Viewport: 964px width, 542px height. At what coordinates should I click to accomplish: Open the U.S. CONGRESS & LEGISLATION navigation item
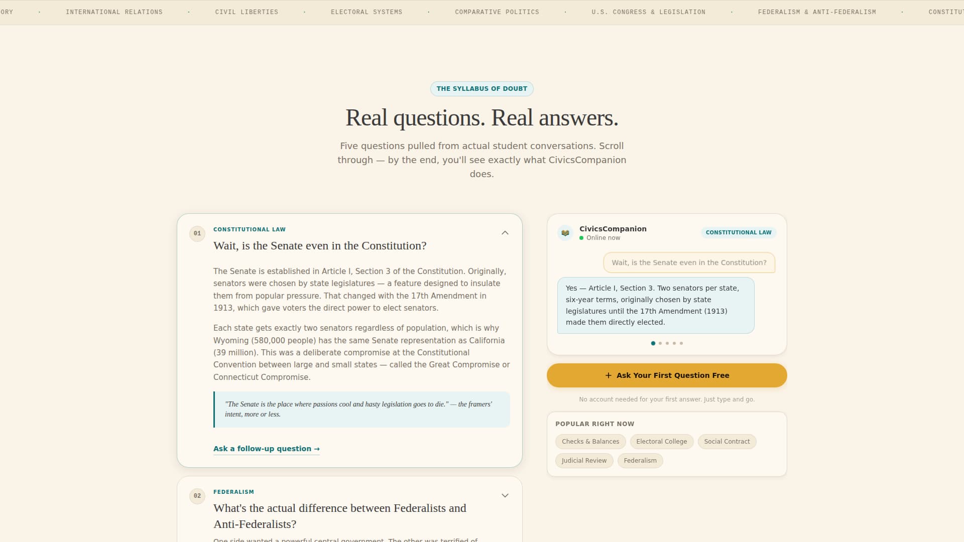(x=649, y=12)
